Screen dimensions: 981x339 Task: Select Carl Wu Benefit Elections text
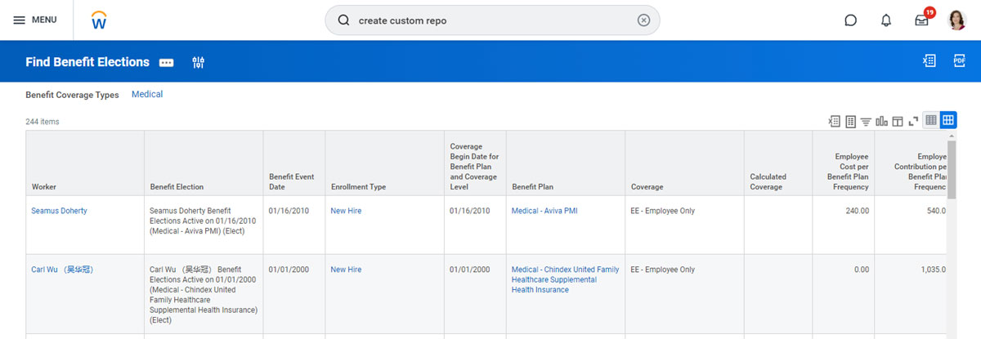(x=204, y=295)
